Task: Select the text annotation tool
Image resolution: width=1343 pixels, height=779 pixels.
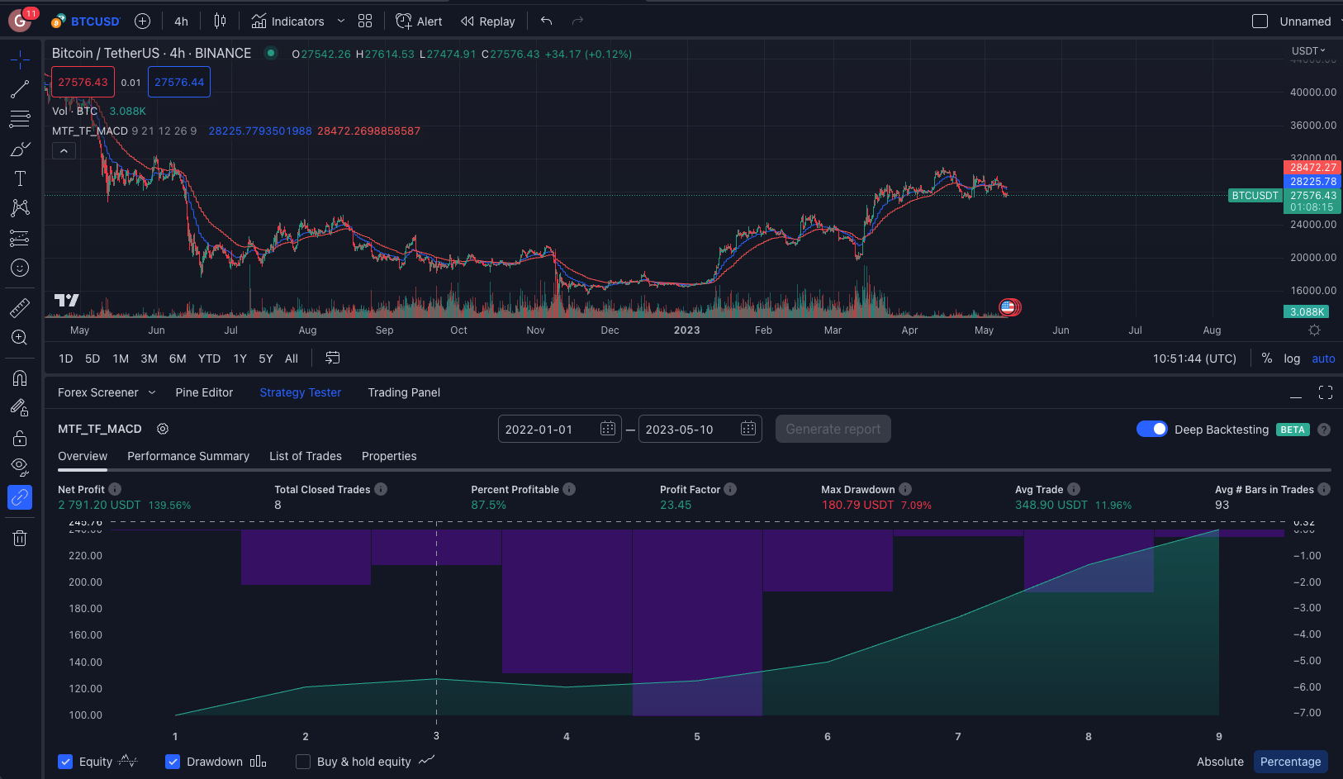Action: coord(20,178)
